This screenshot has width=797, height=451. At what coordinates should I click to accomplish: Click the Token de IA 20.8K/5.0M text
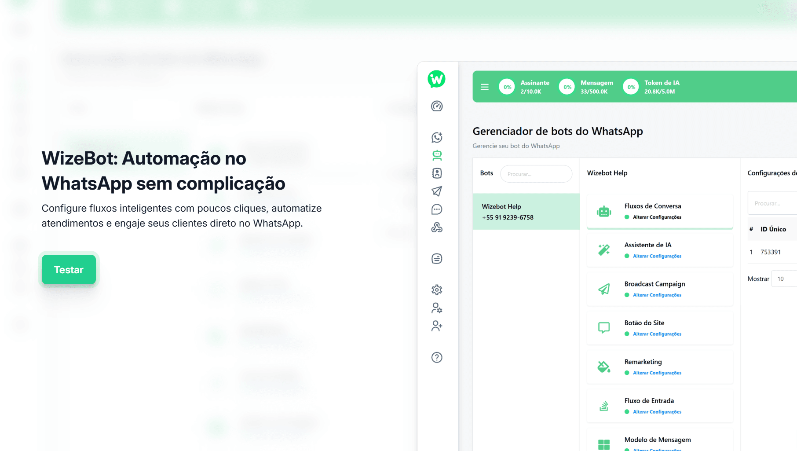pyautogui.click(x=659, y=92)
